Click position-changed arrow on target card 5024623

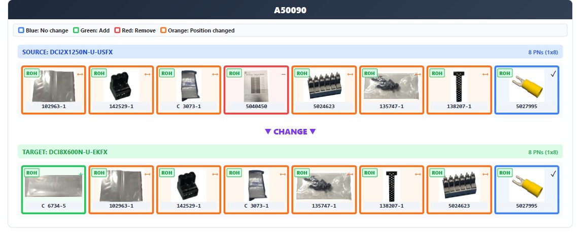pyautogui.click(x=486, y=174)
